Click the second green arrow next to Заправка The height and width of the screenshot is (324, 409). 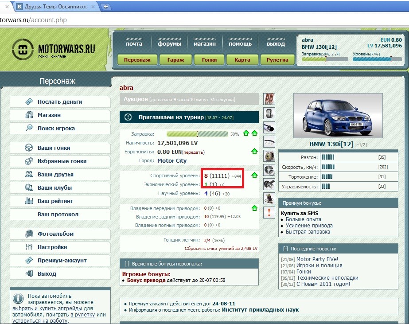[x=255, y=133]
